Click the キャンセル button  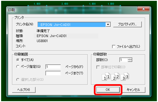pos(133,89)
